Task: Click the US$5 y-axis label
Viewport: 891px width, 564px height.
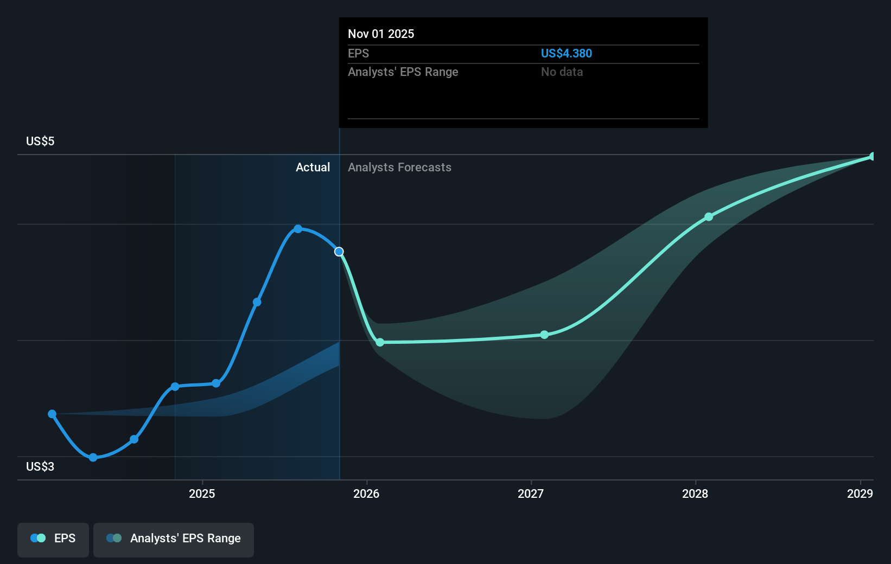Action: pos(40,141)
